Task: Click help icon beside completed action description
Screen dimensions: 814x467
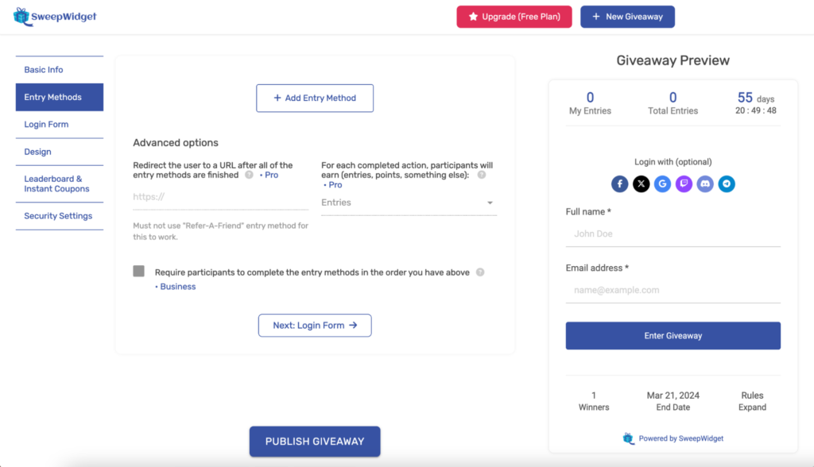Action: [482, 175]
